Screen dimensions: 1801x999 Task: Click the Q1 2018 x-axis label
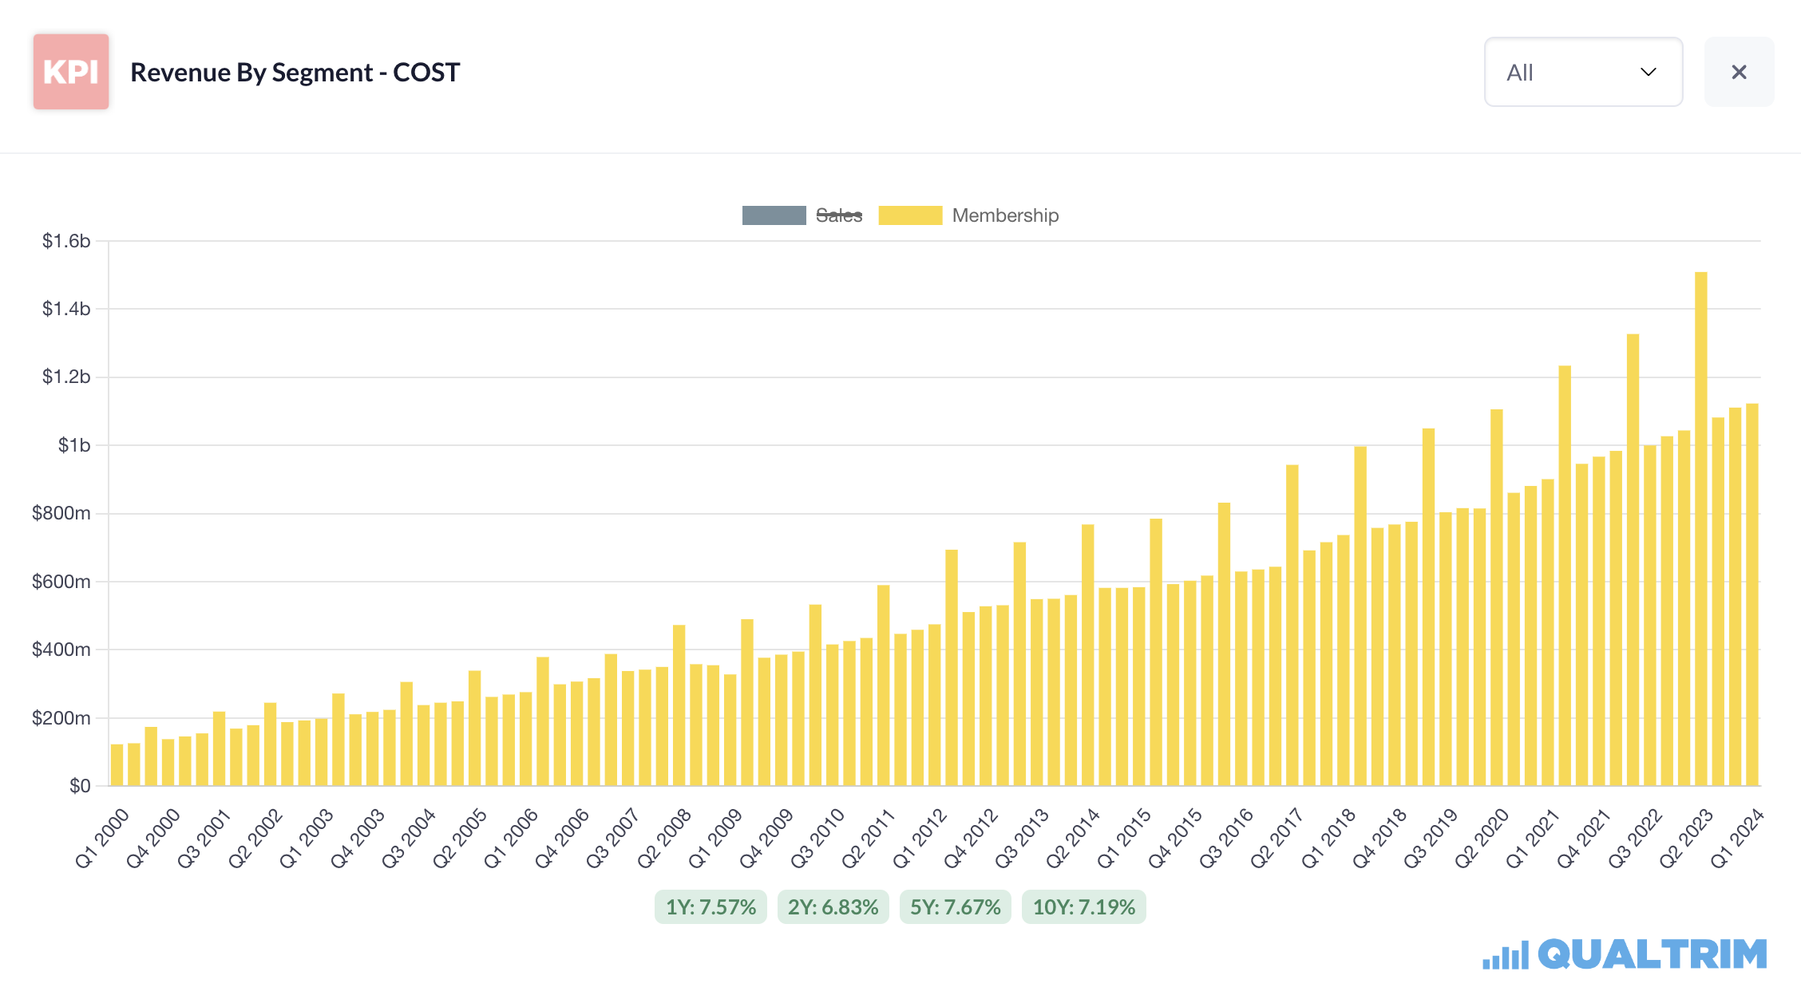[1328, 838]
